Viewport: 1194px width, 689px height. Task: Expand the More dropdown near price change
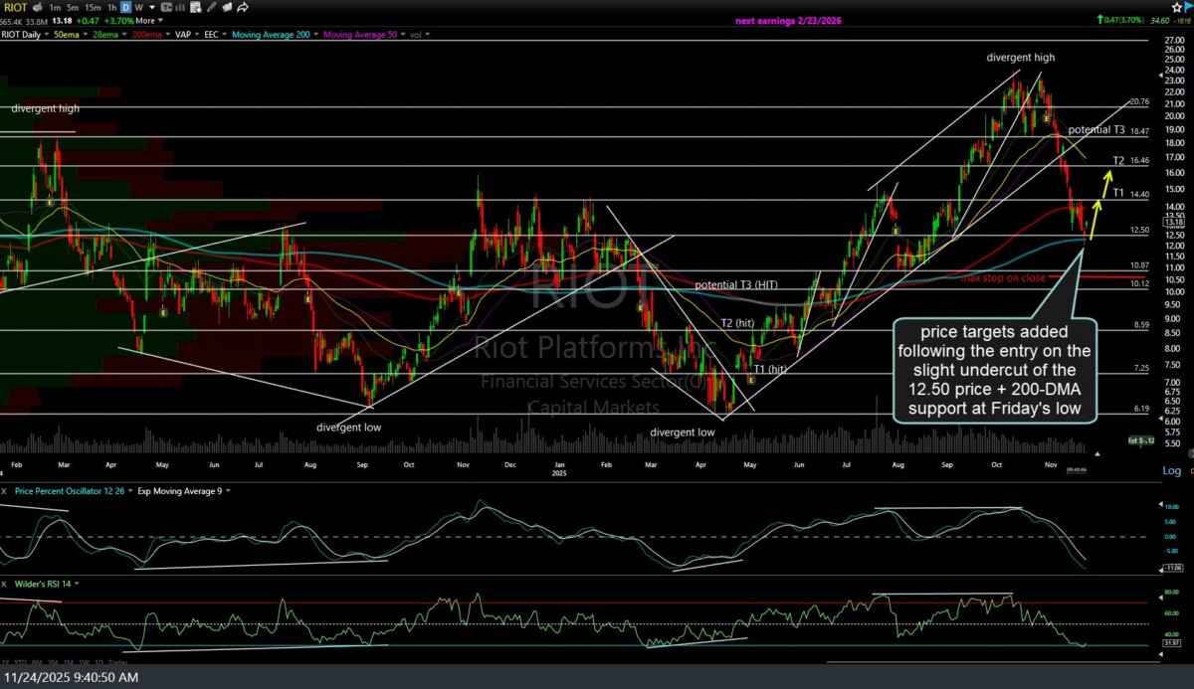tap(149, 20)
